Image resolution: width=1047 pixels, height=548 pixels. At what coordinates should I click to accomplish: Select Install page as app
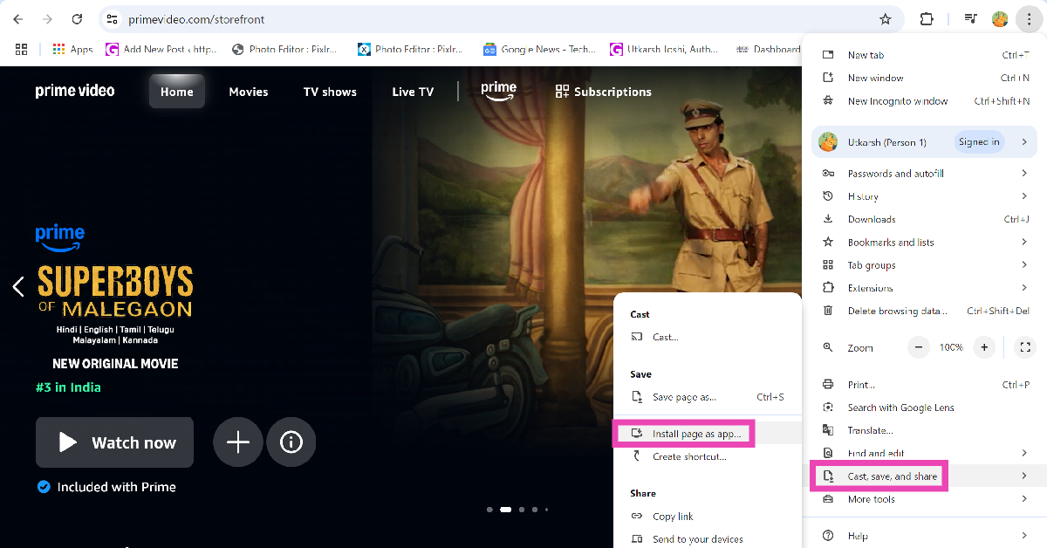click(x=695, y=434)
